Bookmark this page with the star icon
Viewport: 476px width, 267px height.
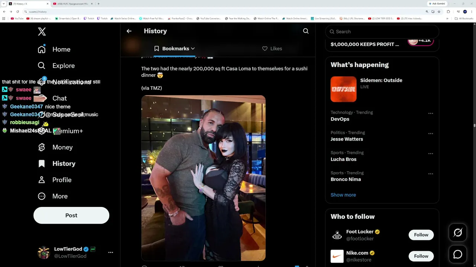point(439,11)
